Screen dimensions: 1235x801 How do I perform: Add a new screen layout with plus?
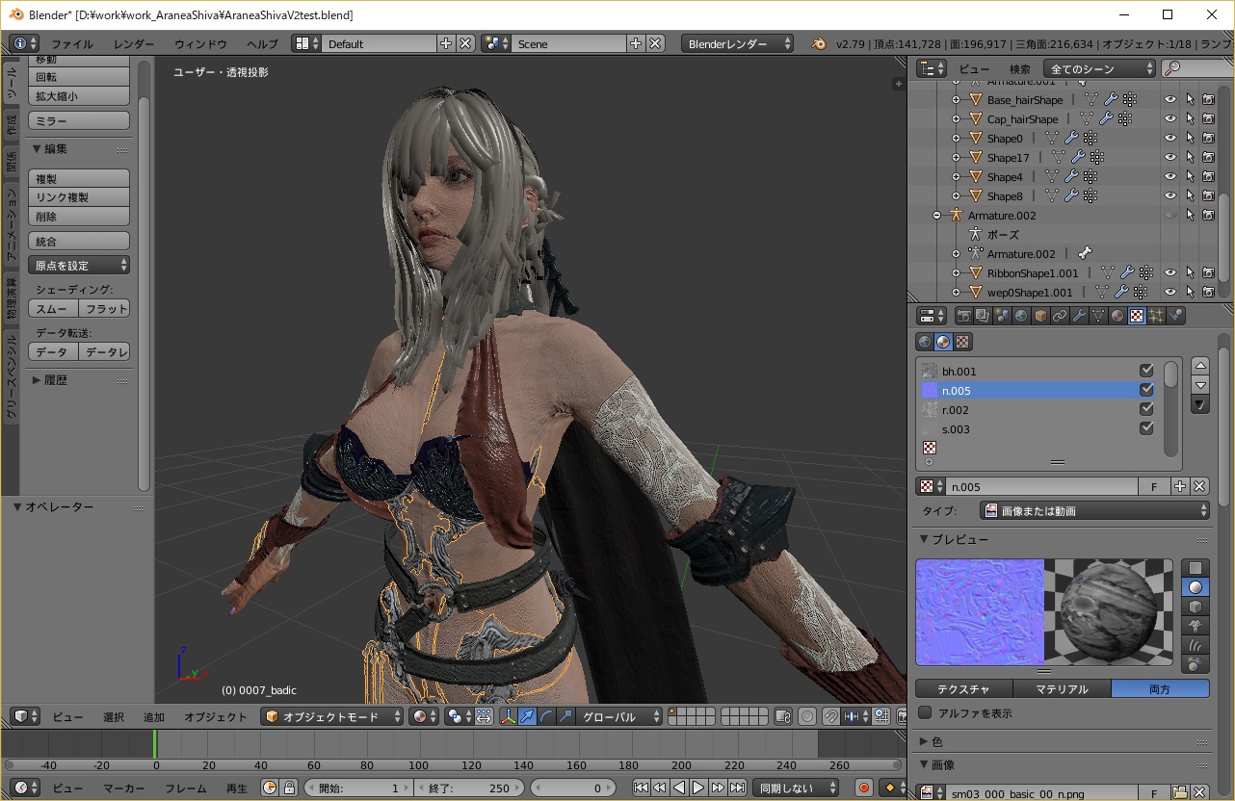coord(446,43)
